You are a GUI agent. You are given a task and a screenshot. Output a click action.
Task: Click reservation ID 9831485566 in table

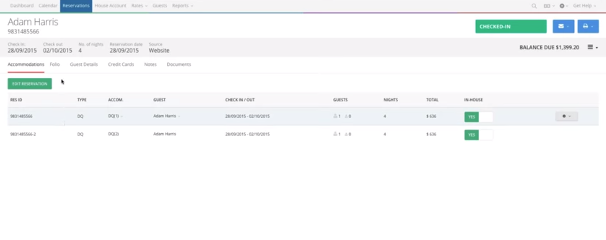(x=21, y=116)
